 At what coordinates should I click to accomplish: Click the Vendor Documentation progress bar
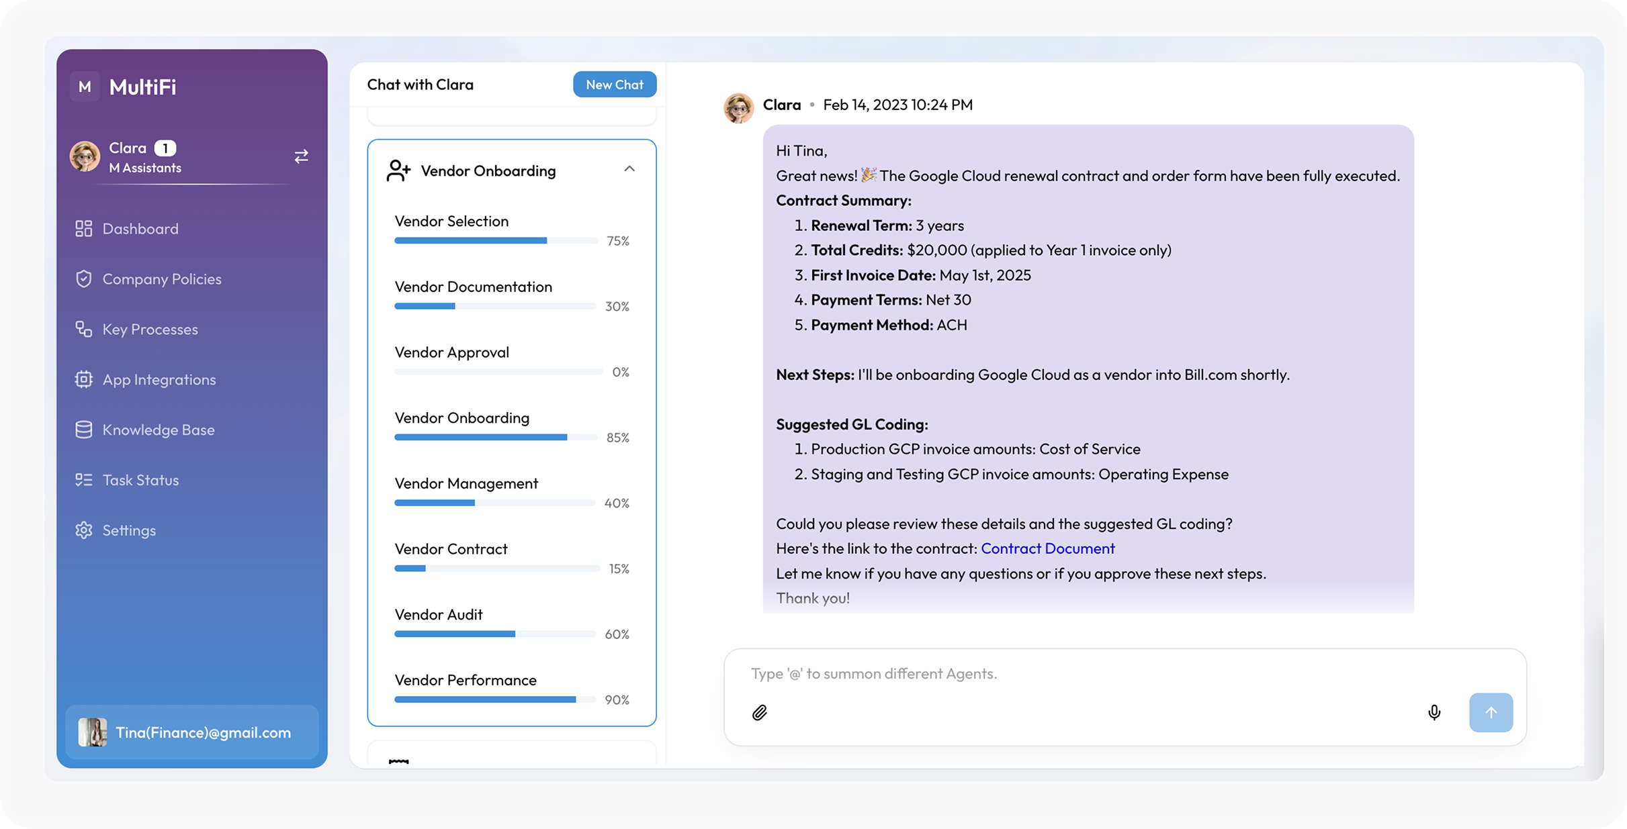496,306
